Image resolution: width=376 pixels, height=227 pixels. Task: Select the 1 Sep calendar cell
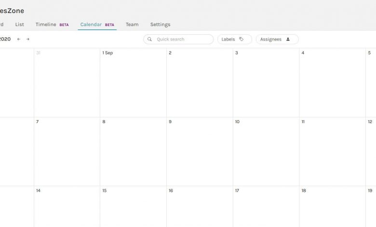(x=133, y=82)
